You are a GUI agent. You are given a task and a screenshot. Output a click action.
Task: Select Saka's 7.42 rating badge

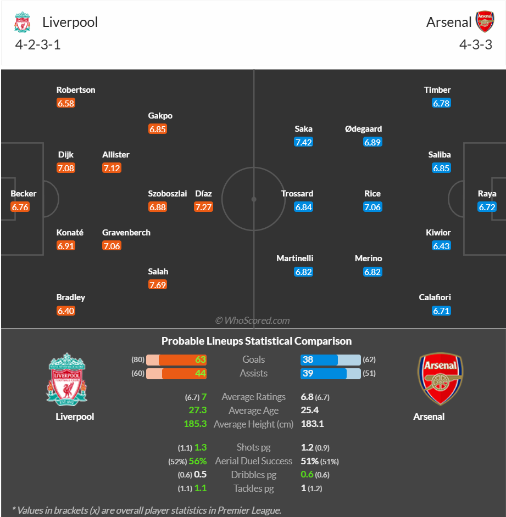pyautogui.click(x=303, y=142)
